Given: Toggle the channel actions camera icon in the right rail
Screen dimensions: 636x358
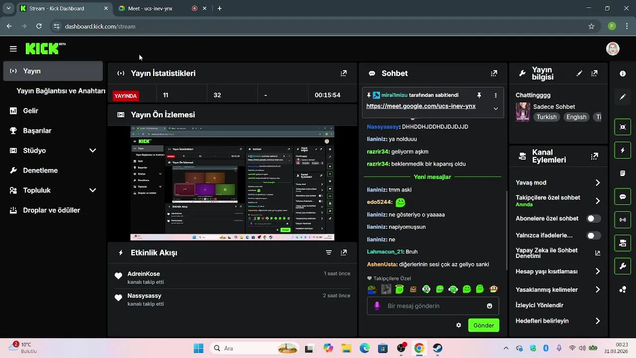Looking at the screenshot, I should [x=623, y=243].
